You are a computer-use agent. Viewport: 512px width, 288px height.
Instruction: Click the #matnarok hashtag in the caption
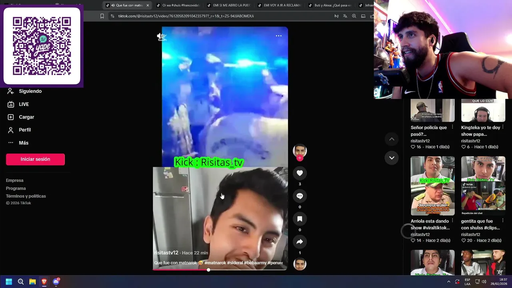coord(216,263)
